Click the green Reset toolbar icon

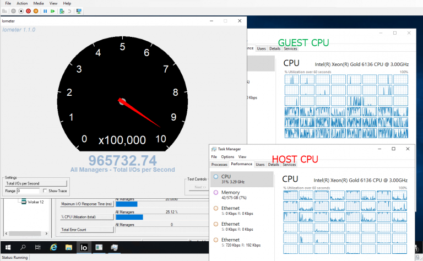coord(53,11)
